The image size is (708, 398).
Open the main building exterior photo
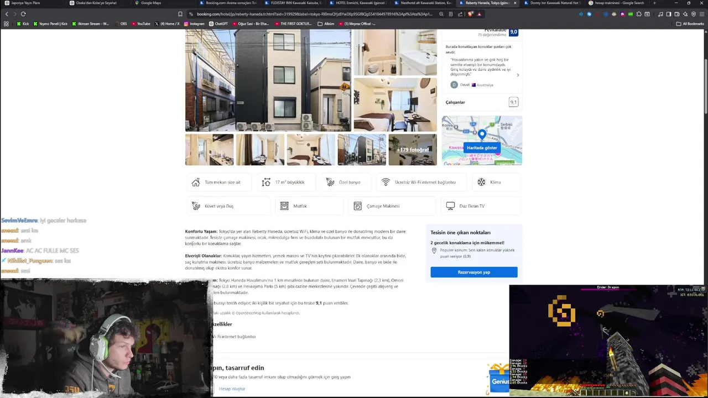pos(268,80)
